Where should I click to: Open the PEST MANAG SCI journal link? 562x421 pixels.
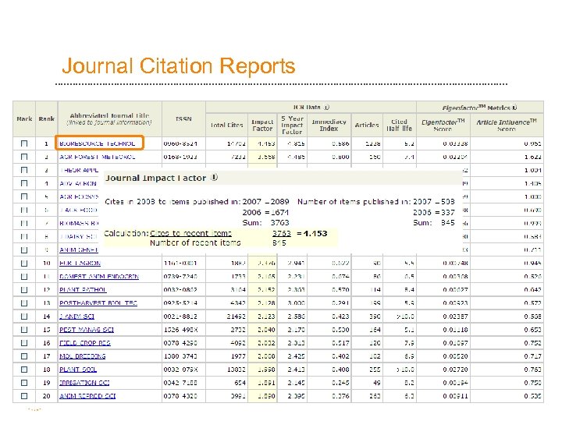click(x=87, y=330)
